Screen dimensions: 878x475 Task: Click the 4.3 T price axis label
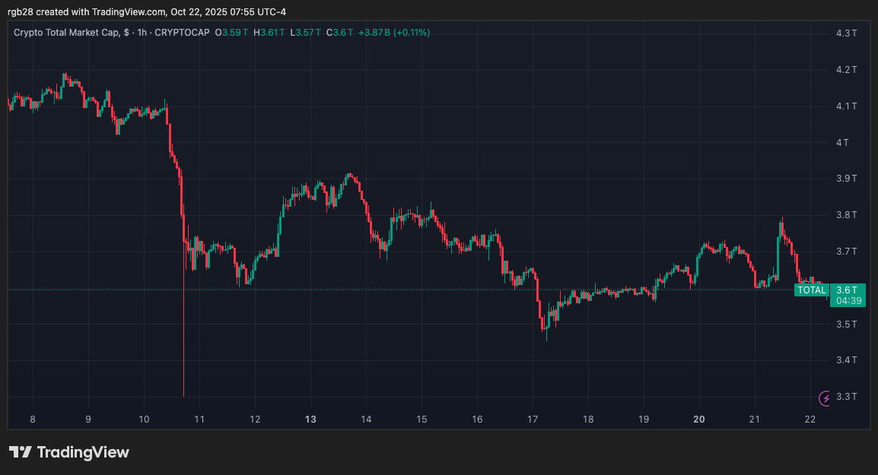tap(846, 33)
